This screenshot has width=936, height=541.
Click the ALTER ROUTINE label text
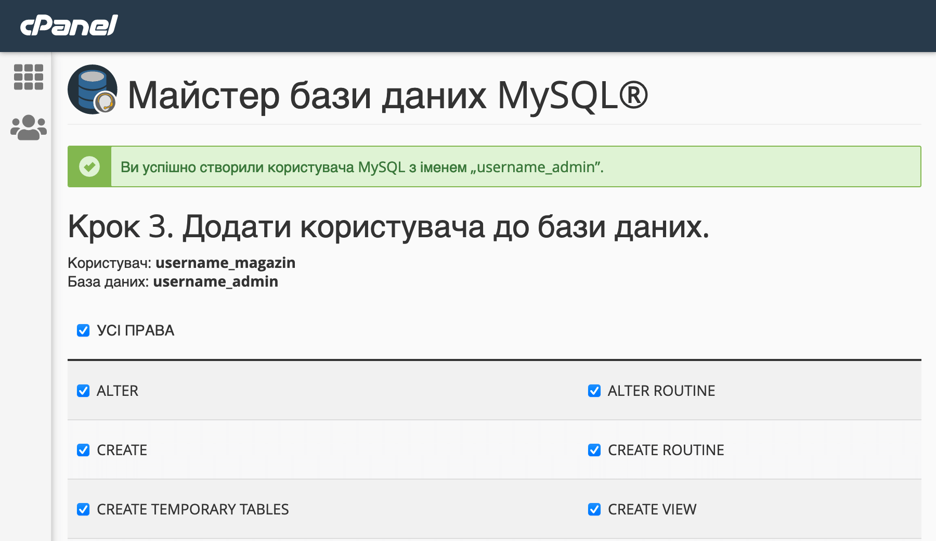pyautogui.click(x=661, y=391)
